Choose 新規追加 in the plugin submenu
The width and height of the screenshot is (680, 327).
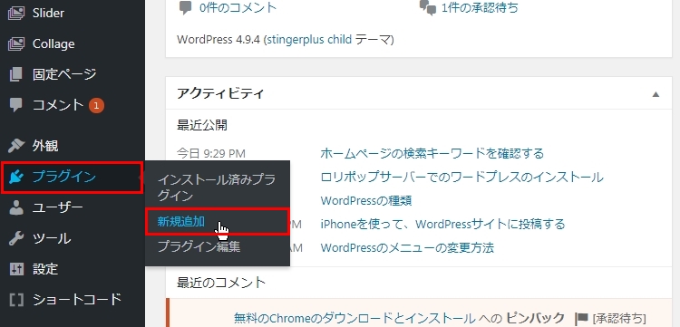181,222
